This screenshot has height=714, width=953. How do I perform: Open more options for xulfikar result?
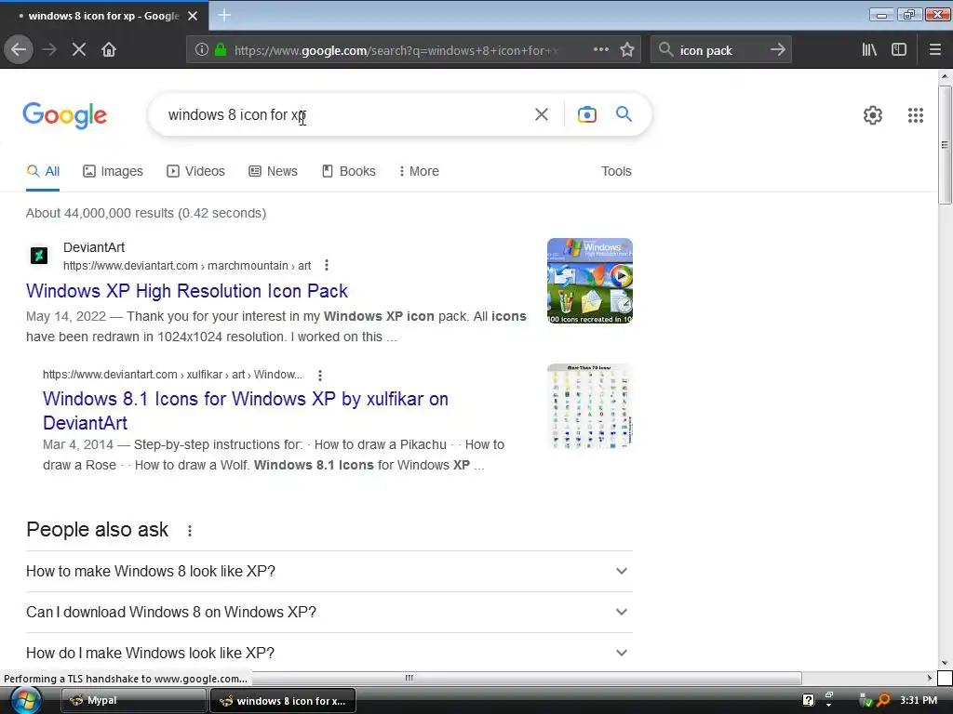click(x=320, y=376)
